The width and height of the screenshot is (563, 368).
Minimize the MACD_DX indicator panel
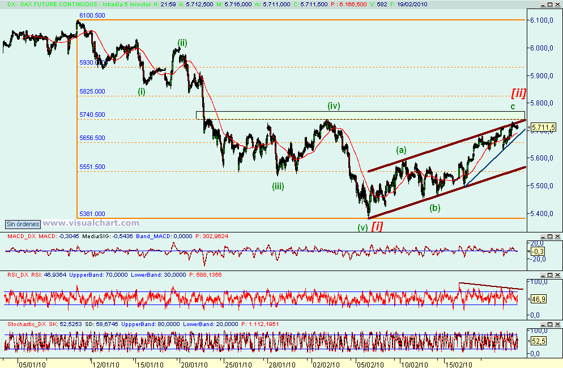tap(543, 236)
